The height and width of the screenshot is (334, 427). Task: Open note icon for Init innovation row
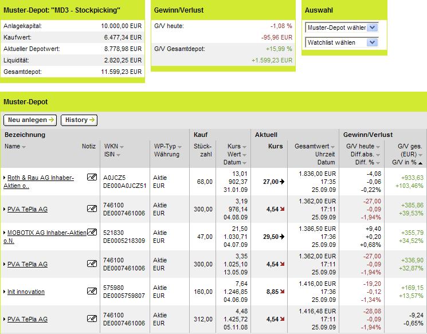(x=92, y=291)
